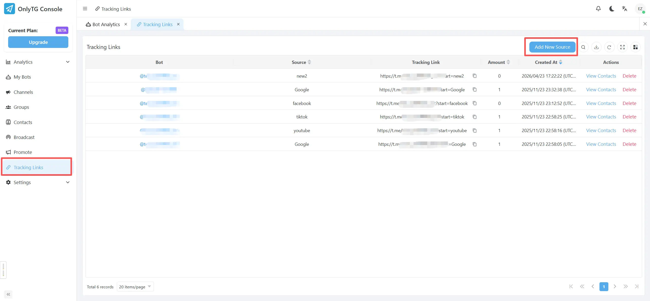The height and width of the screenshot is (301, 650).
Task: Open Contacts in sidebar
Action: click(x=38, y=122)
